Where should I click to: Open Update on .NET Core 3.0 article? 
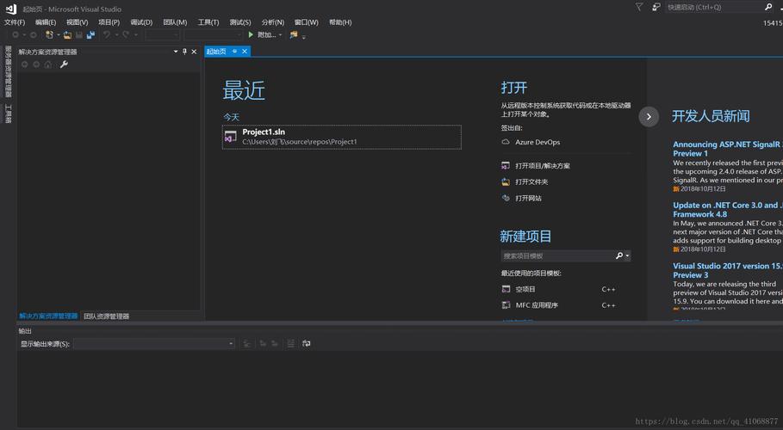[x=728, y=210]
